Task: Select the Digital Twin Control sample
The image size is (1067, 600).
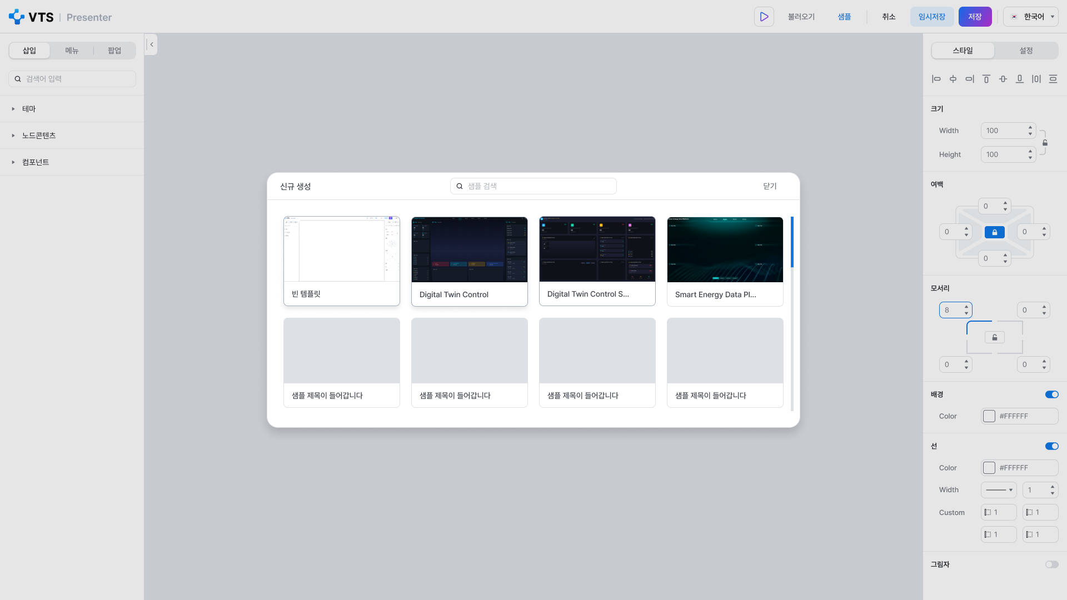Action: pyautogui.click(x=470, y=261)
